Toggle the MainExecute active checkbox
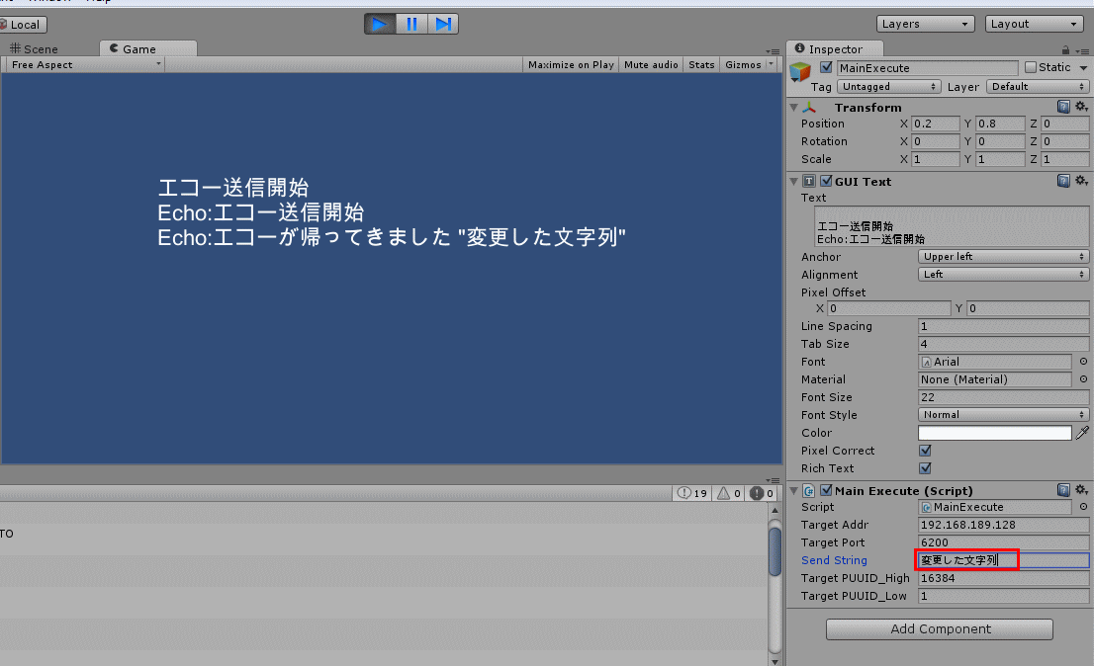Viewport: 1094px width, 666px height. tap(826, 67)
